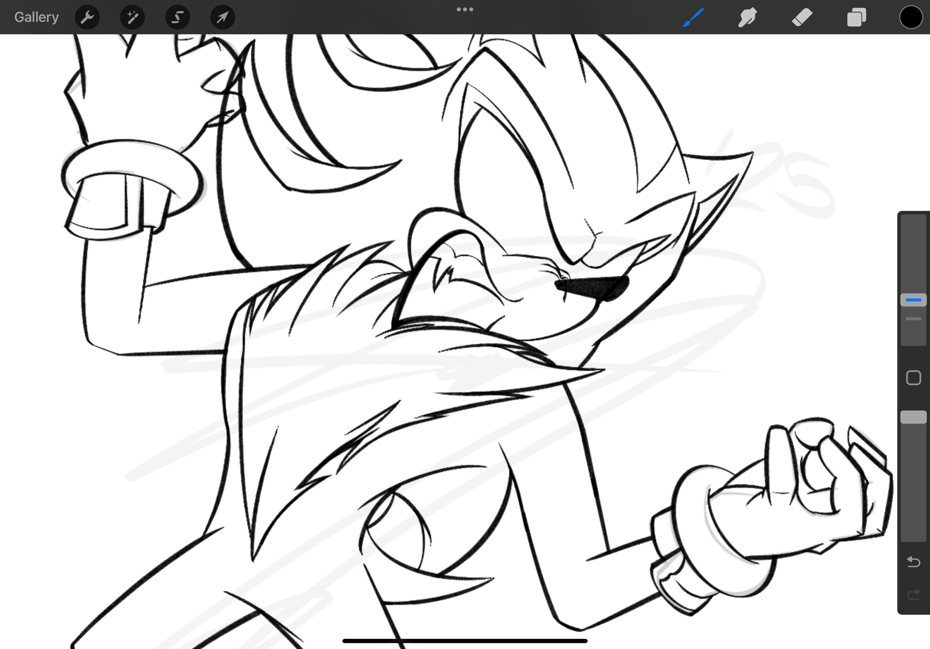Adjust the brush size slider handle
Image resolution: width=930 pixels, height=649 pixels.
[913, 300]
